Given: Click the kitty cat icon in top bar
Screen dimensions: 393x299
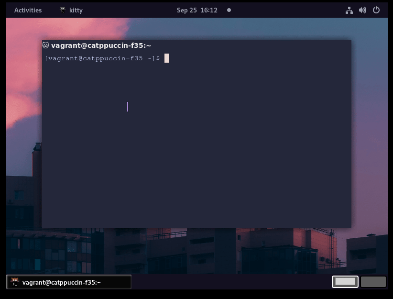Looking at the screenshot, I should [63, 10].
